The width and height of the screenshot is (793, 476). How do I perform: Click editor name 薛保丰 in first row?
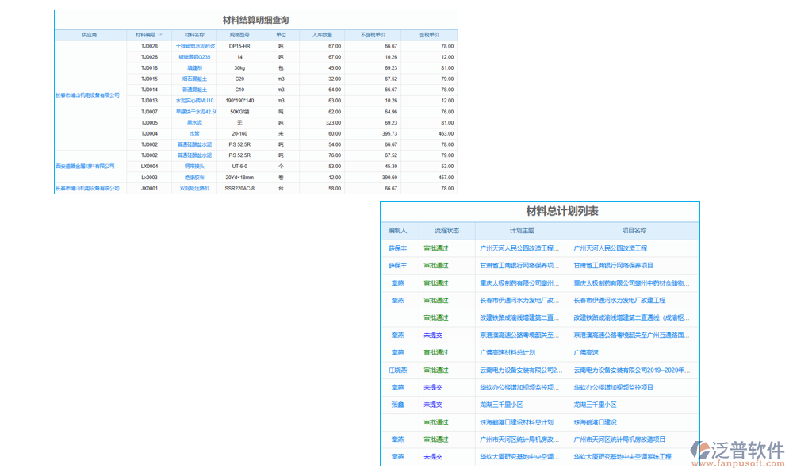click(398, 248)
